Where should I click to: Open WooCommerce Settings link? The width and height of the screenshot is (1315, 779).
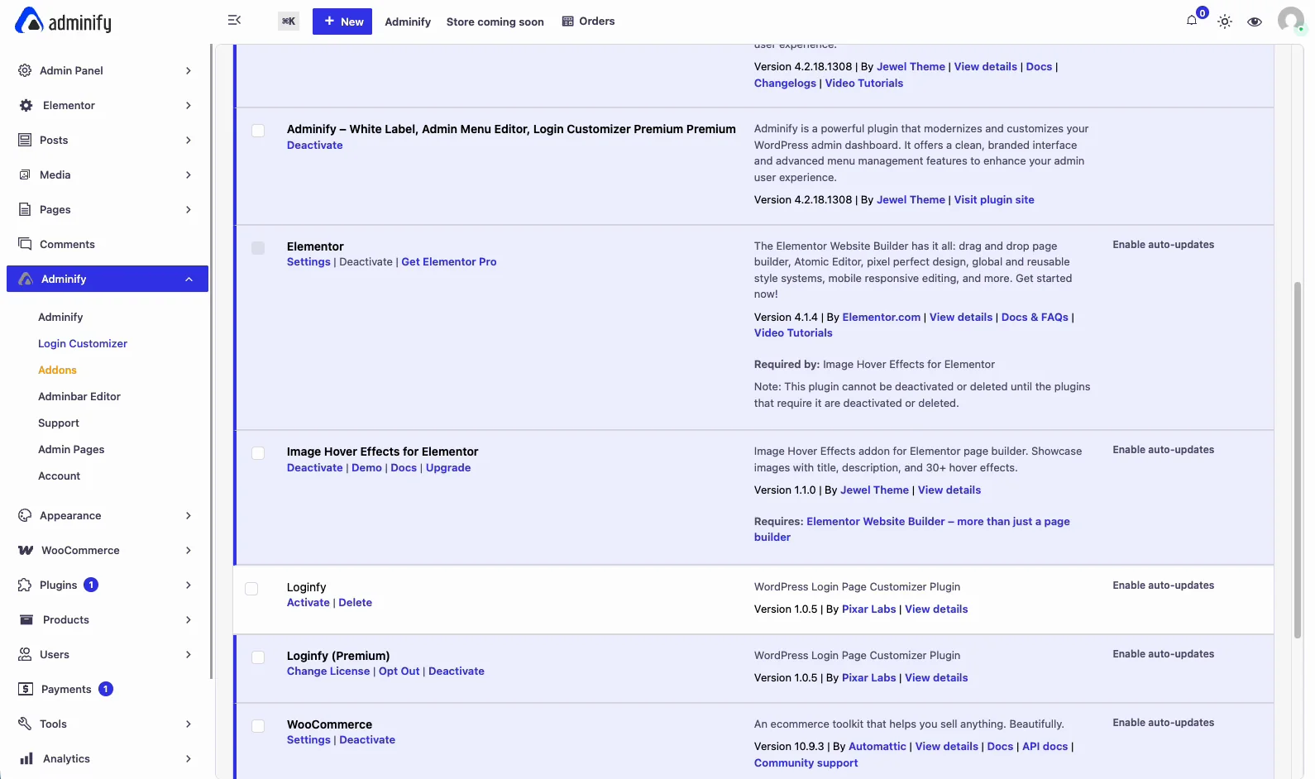[308, 740]
